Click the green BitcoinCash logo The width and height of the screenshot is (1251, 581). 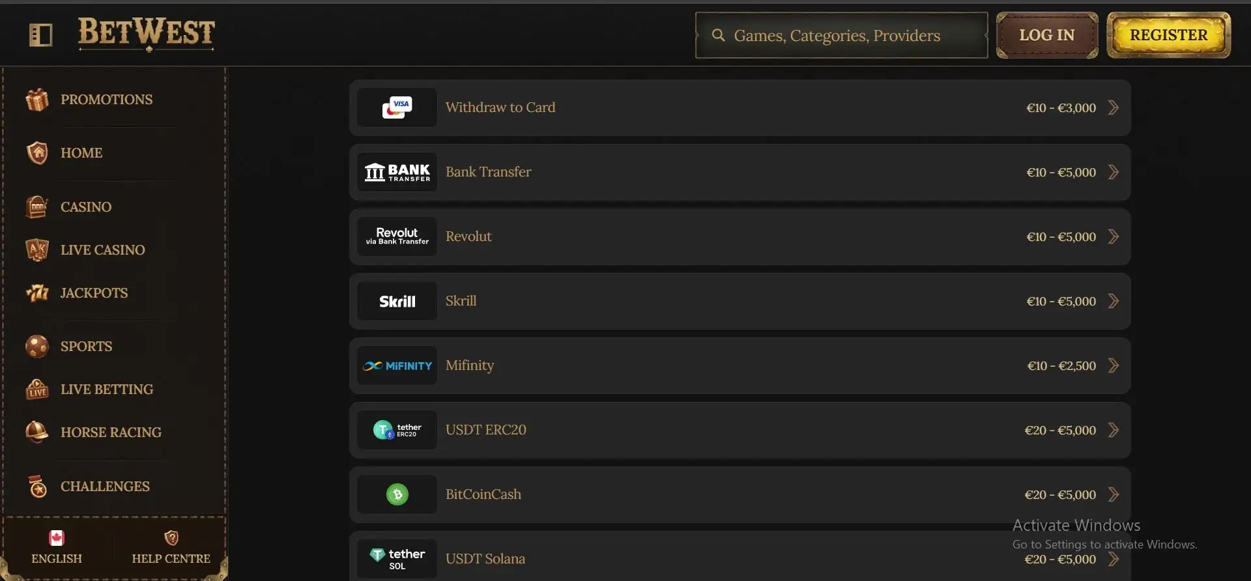(x=397, y=494)
